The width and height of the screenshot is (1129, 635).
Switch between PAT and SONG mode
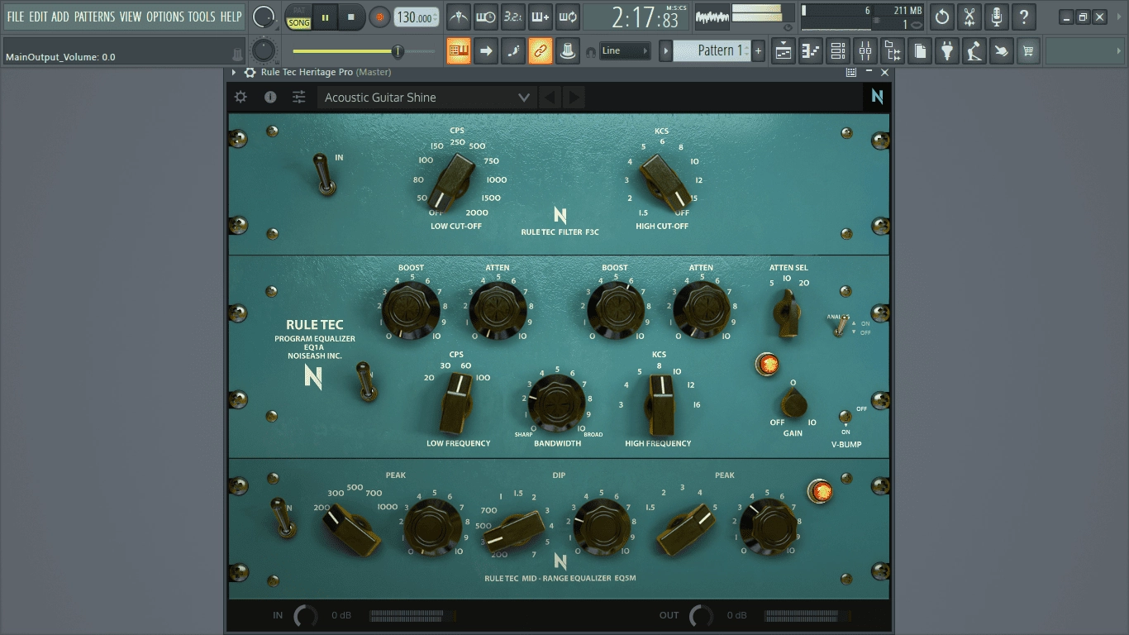[x=299, y=17]
